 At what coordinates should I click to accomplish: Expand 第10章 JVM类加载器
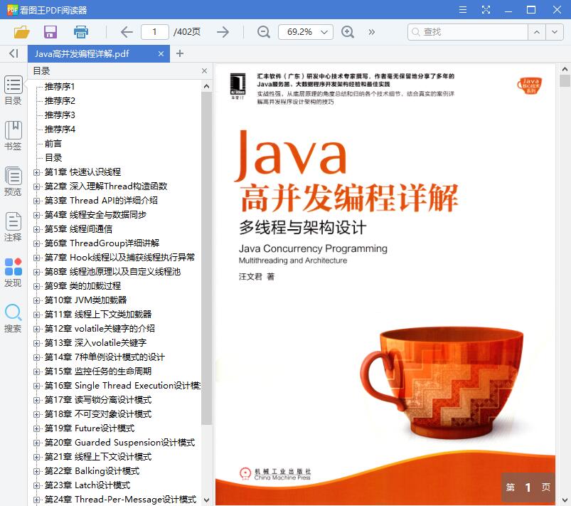[36, 300]
